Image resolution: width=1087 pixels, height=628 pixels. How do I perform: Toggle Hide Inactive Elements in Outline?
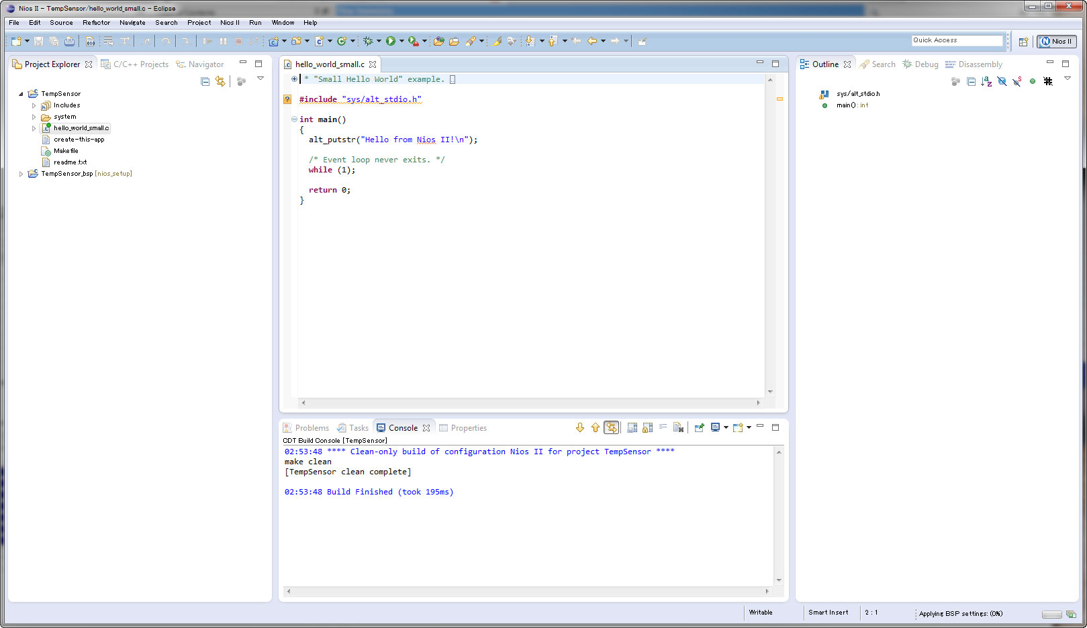1048,81
